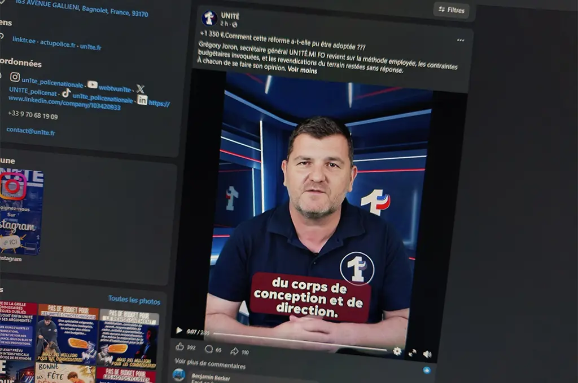Click the phone number +33 9 70 68 19 09

[x=33, y=115]
